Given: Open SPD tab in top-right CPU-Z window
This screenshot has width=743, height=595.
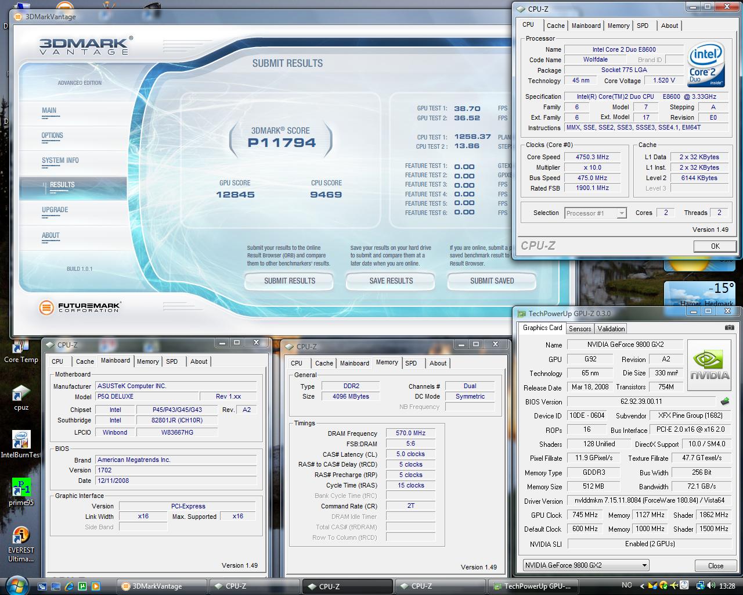Looking at the screenshot, I should coord(643,26).
